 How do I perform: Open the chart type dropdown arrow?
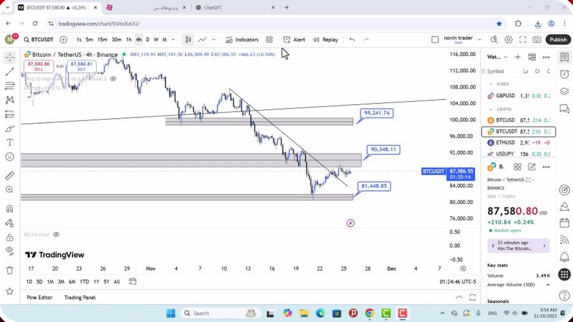(214, 40)
